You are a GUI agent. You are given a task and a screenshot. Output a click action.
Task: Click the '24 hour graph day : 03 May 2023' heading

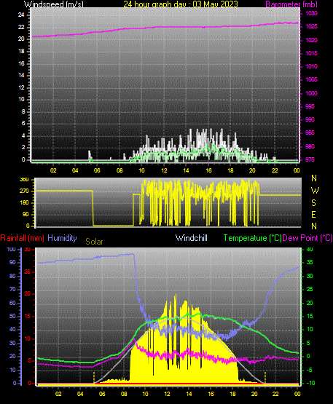coord(181,4)
